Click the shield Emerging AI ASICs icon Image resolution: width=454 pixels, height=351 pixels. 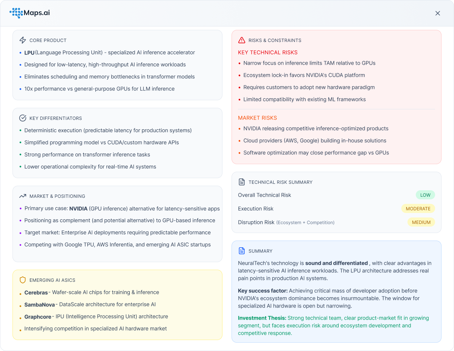click(x=23, y=280)
